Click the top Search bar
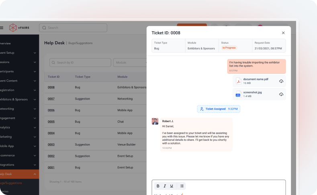Screen dimensions: 317x195 tap(73, 28)
